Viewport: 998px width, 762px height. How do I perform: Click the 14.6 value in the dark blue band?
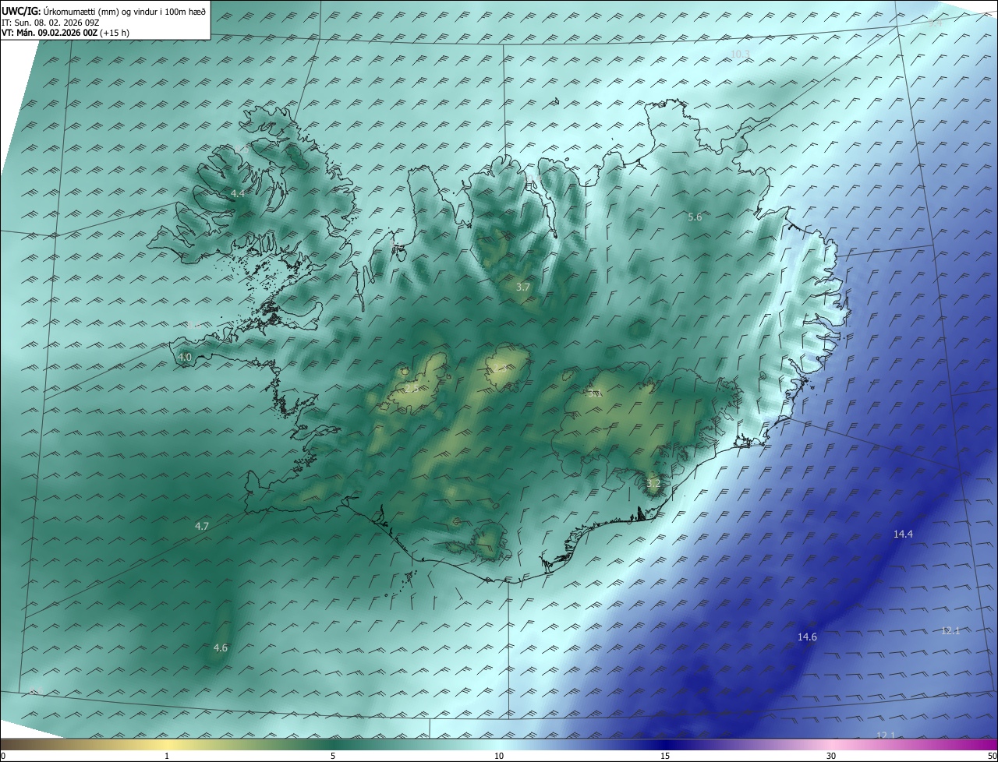tap(807, 637)
